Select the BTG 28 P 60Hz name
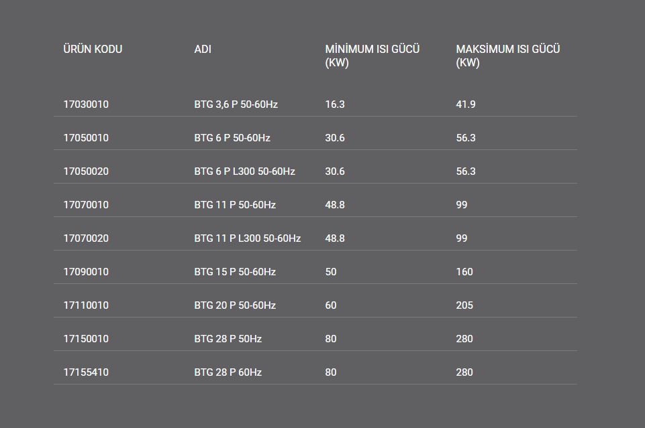Viewport: 645px width, 428px height. tap(228, 372)
